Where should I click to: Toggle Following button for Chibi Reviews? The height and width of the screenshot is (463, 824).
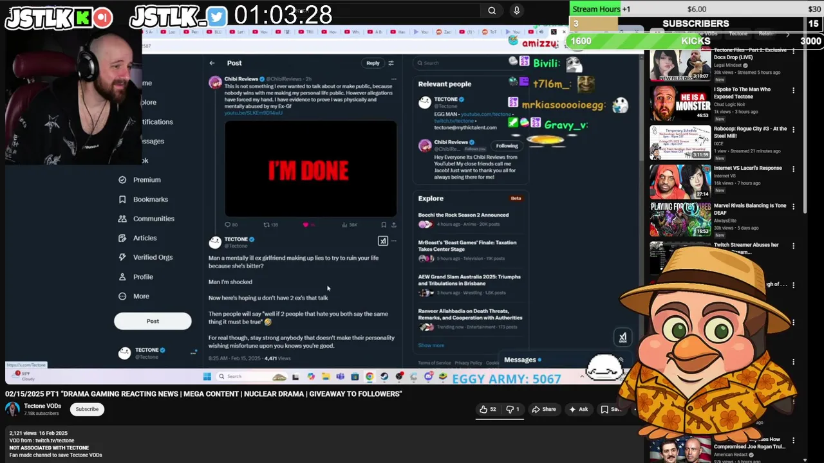coord(507,146)
